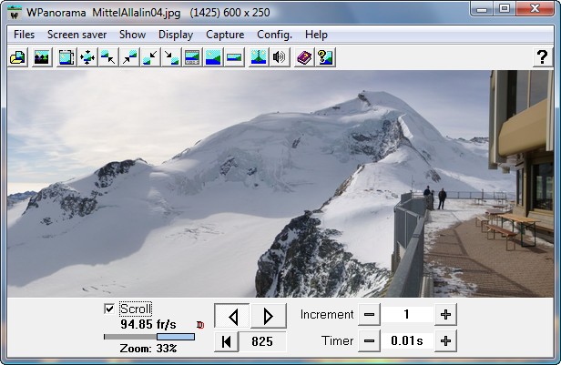The image size is (561, 365).
Task: Open the Screen saver menu
Action: tap(76, 35)
